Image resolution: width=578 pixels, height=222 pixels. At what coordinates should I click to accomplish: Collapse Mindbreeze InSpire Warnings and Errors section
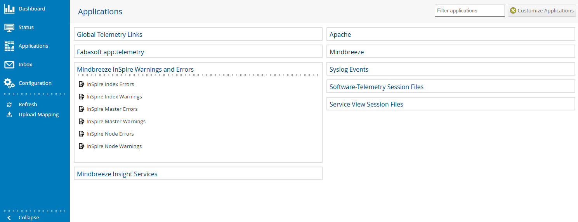point(135,69)
